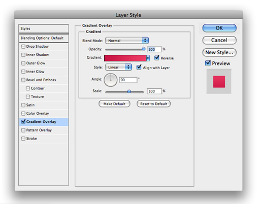Toggle the Preview checkbox
This screenshot has height=204, width=257.
point(208,63)
